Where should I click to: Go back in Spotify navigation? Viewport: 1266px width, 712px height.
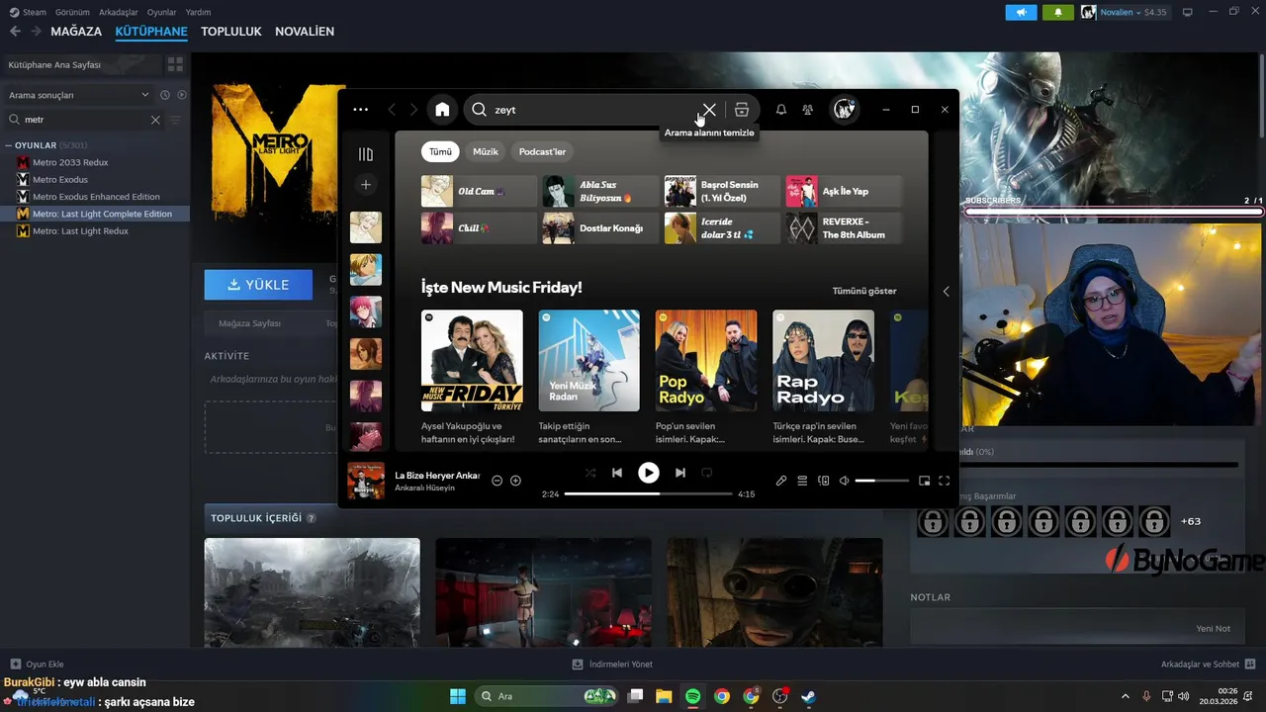click(x=392, y=110)
